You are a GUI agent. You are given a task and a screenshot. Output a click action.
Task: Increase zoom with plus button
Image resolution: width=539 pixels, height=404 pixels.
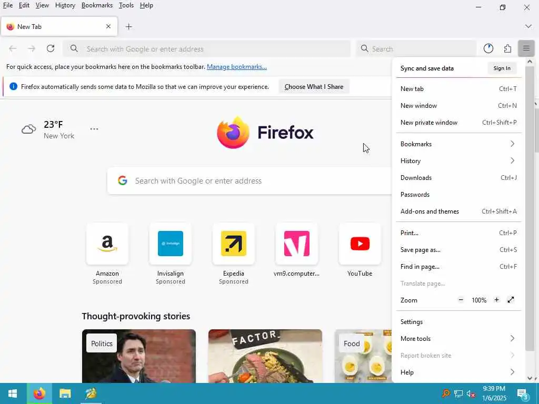496,300
